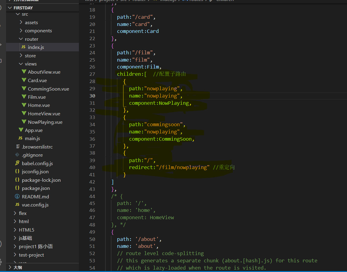This screenshot has height=272, width=347.
Task: Click the redirect:"/film/nowplaying" code
Action: (x=169, y=168)
